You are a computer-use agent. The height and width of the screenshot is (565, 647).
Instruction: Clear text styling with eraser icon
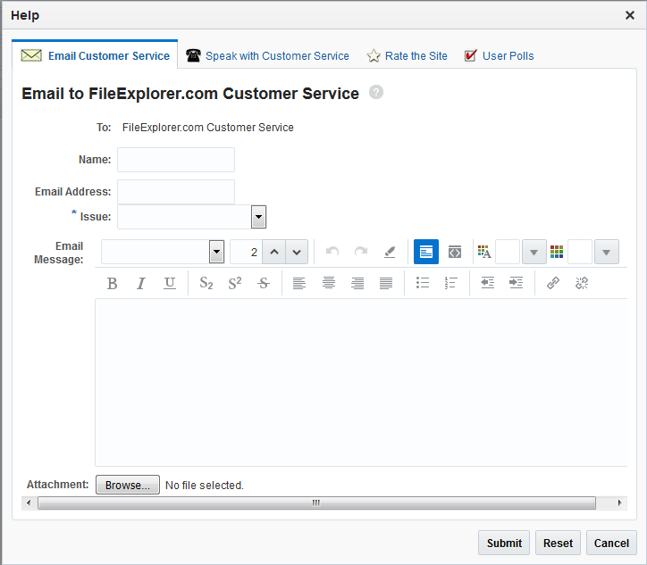390,252
